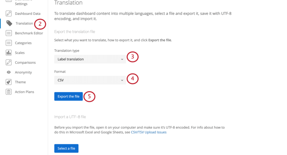Screen dimensions: 287x155
Task: Click the Comparisons pencil icon
Action: (x=9, y=62)
